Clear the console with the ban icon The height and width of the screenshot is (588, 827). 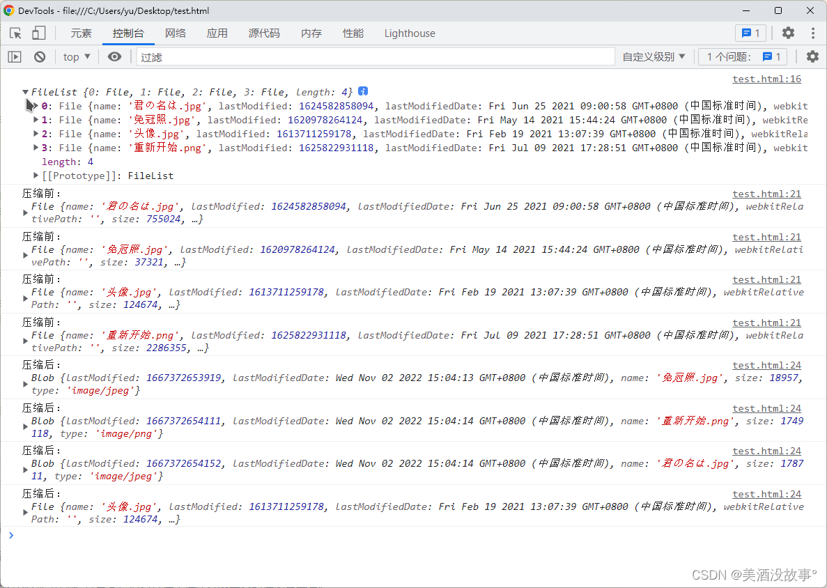[x=40, y=57]
